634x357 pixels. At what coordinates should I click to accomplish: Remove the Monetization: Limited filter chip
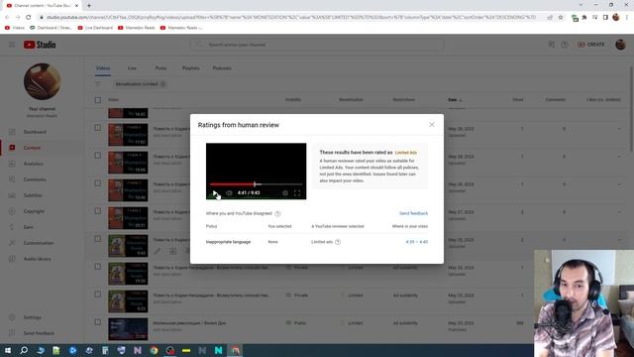tap(162, 83)
